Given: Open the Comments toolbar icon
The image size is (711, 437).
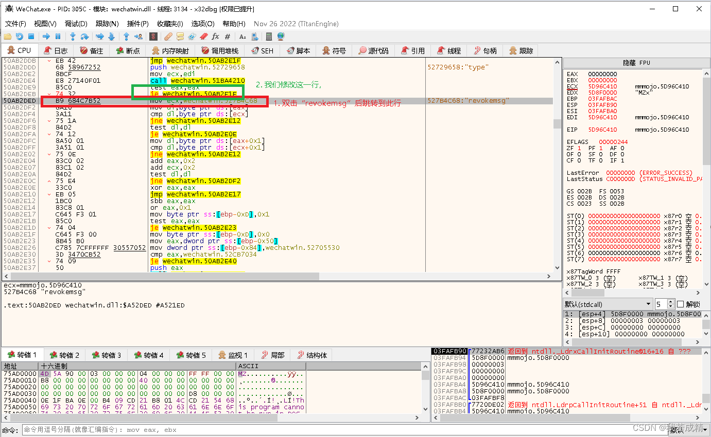Looking at the screenshot, I should tap(180, 37).
